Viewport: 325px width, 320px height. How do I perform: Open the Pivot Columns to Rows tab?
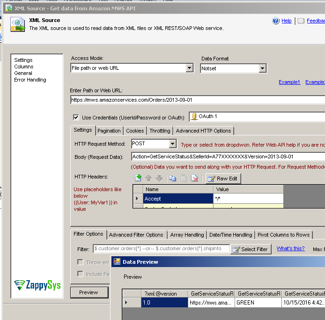tap(283, 235)
